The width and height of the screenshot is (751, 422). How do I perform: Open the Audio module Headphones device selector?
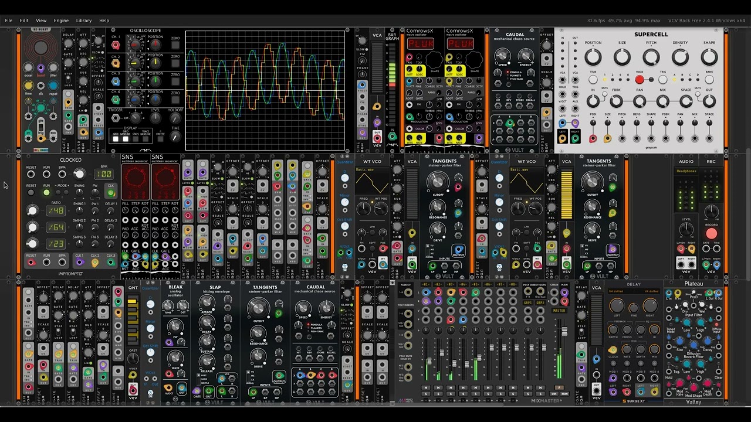coord(686,171)
